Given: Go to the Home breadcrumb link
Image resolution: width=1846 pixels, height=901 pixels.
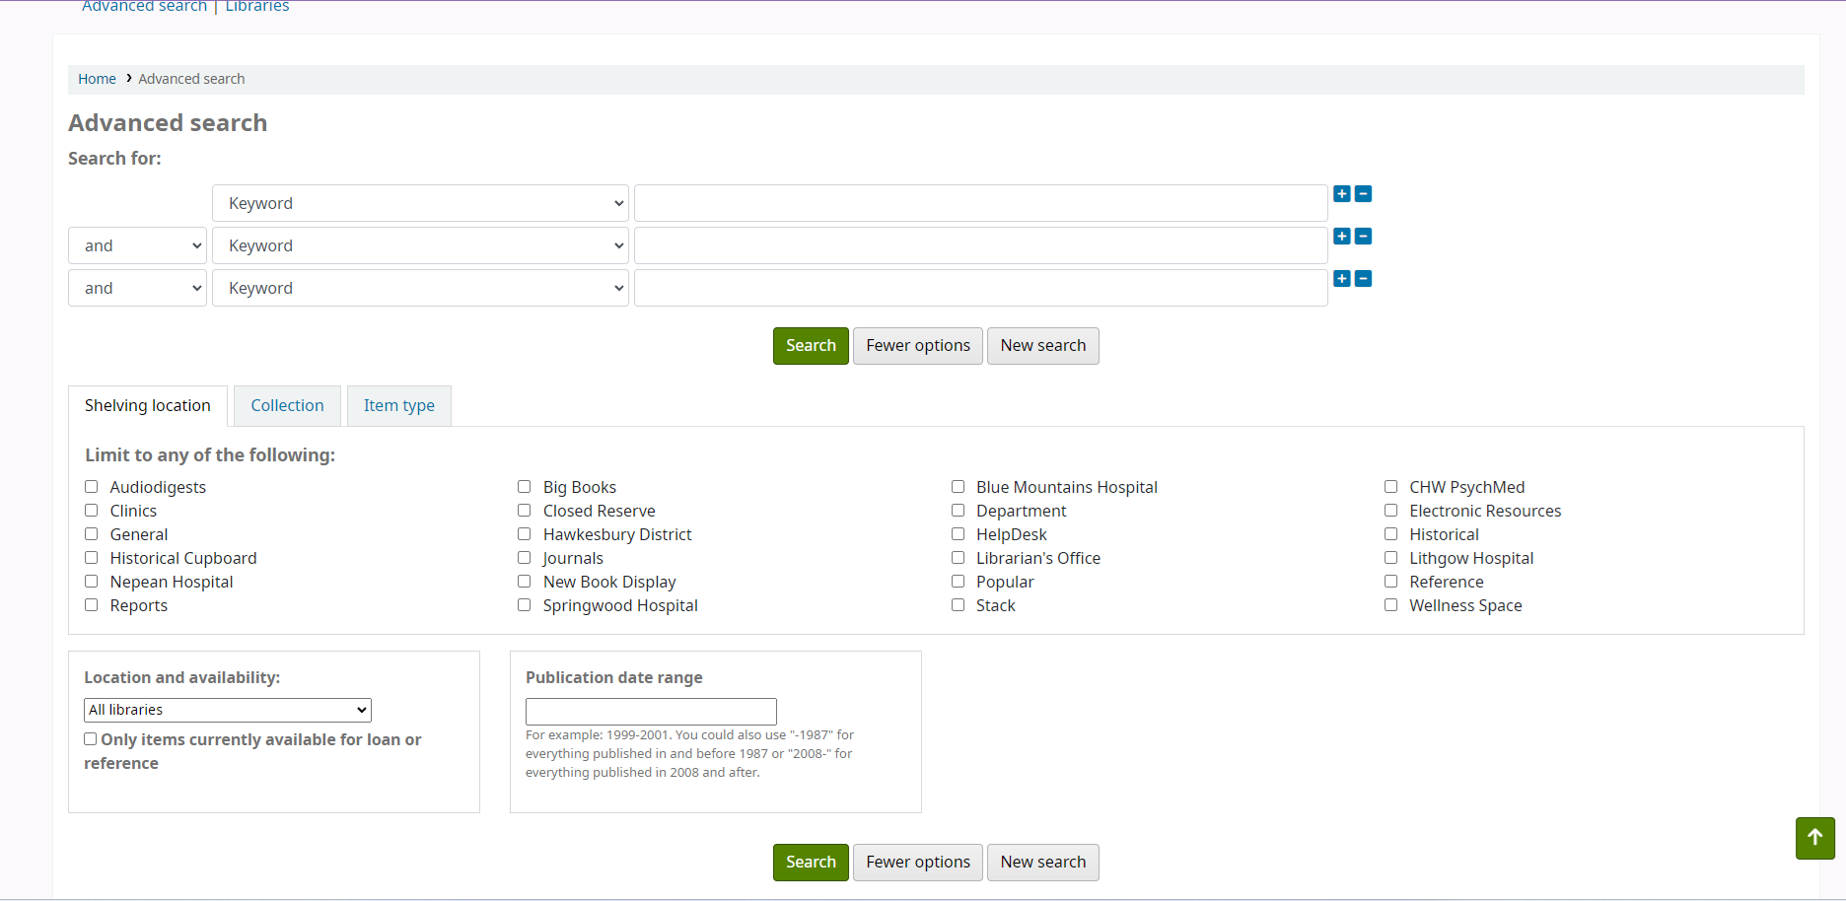Looking at the screenshot, I should pos(97,79).
